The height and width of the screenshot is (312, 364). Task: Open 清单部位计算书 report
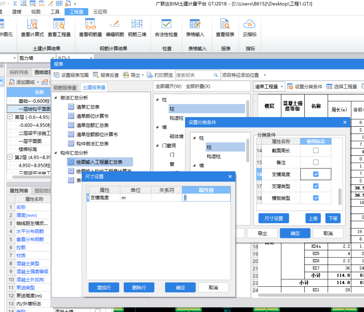click(88, 116)
